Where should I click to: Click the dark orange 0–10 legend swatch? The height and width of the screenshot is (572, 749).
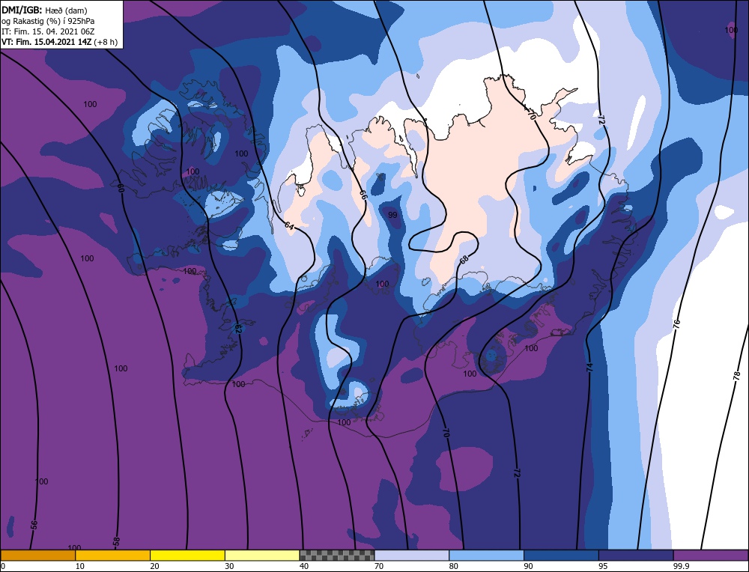pyautogui.click(x=37, y=556)
